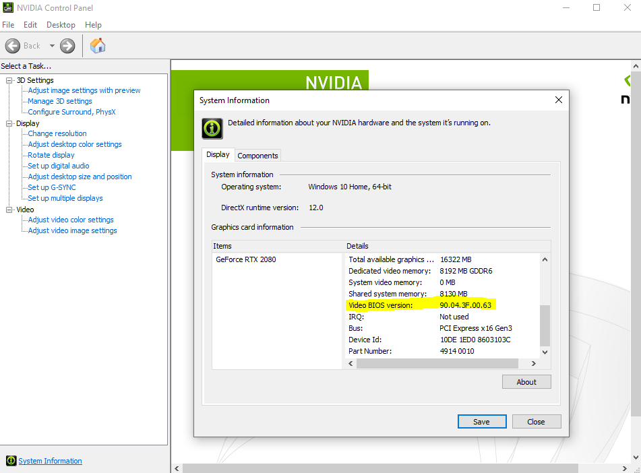Click the Back arrow toolbar icon
The width and height of the screenshot is (641, 473).
[x=13, y=46]
